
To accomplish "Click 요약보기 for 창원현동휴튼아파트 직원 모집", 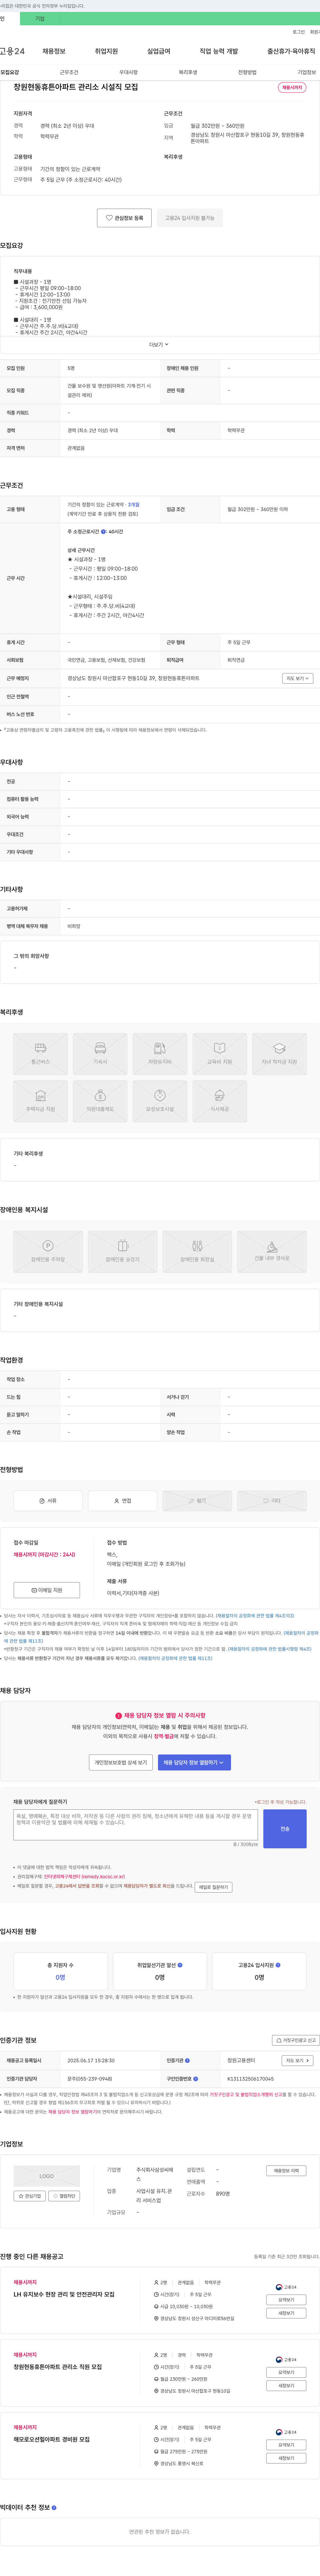I will click(x=287, y=2372).
